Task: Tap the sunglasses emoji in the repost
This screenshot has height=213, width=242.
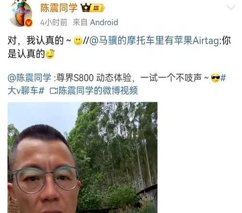Action: pyautogui.click(x=215, y=78)
